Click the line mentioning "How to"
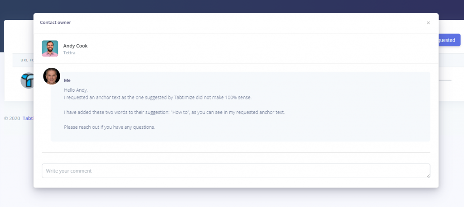Viewport: 464px width, 207px height. coord(174,113)
